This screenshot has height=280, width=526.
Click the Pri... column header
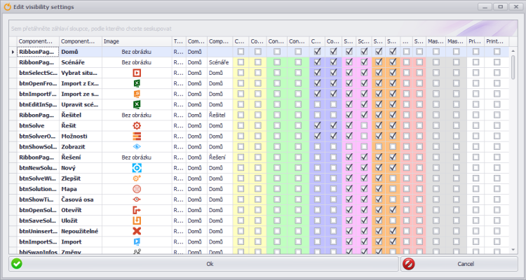[x=476, y=41]
